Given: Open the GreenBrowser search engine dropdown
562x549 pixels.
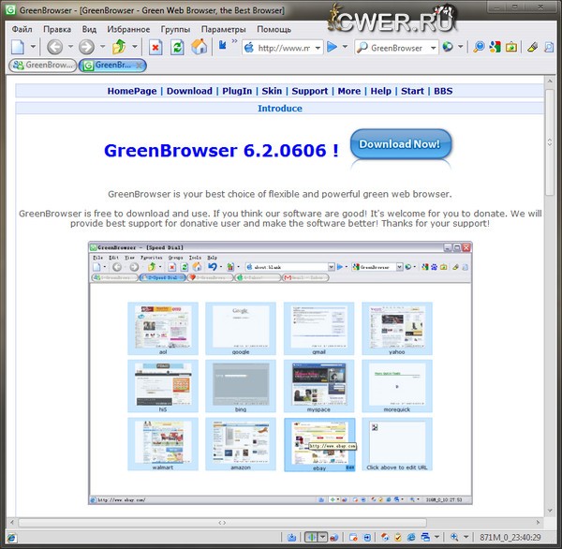Looking at the screenshot, I should point(433,47).
